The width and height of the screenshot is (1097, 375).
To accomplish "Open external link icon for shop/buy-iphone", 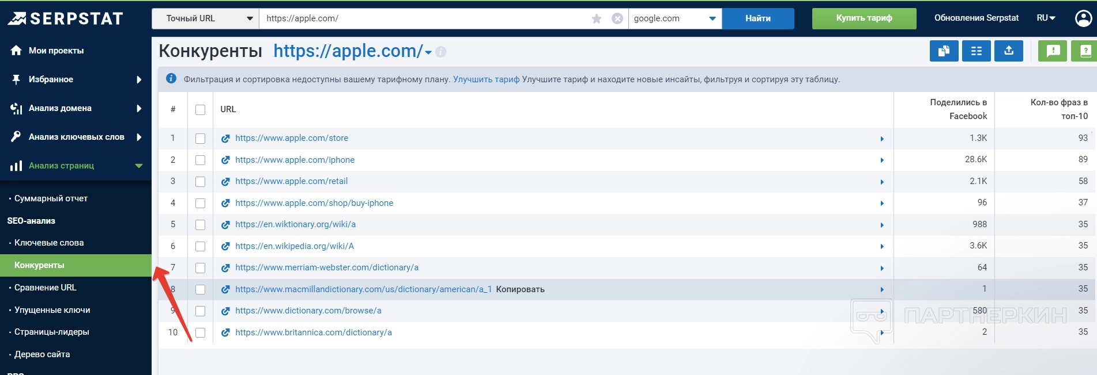I will [225, 203].
